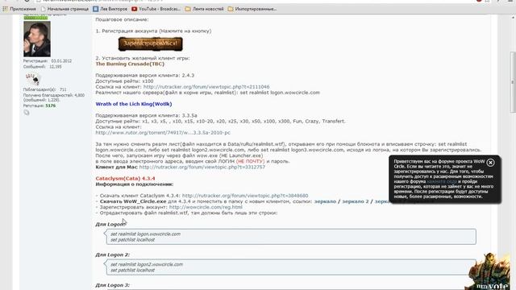Click the small icon under Репутация
Screen dimensions: 516x290
pos(27,113)
